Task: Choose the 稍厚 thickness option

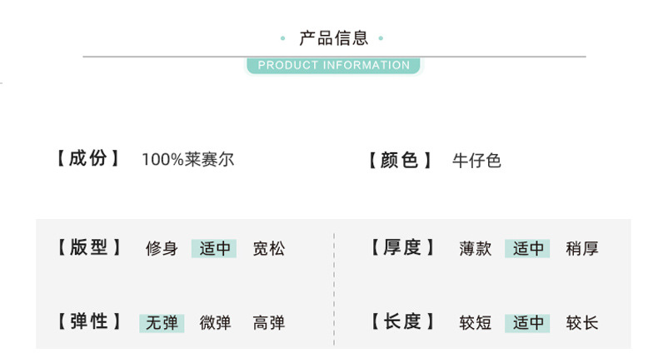Action: (x=581, y=248)
